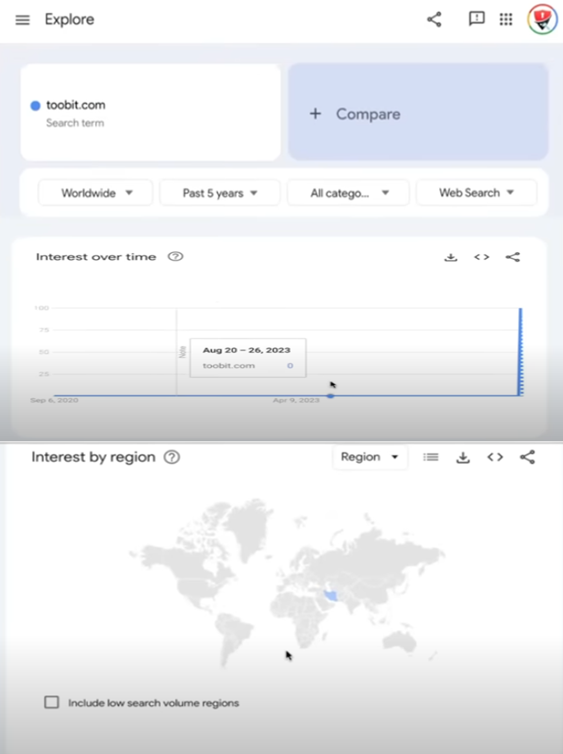Screen dimensions: 563x754
Task: Open the send feedback icon
Action: [x=477, y=19]
